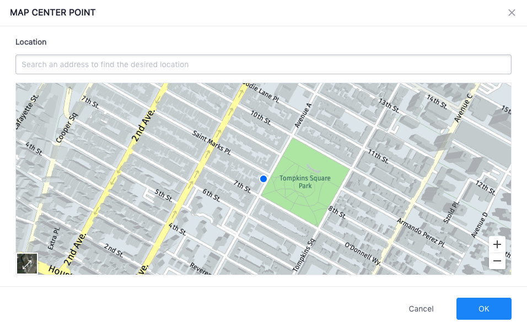
Task: Zoom out on the map
Action: pyautogui.click(x=497, y=261)
